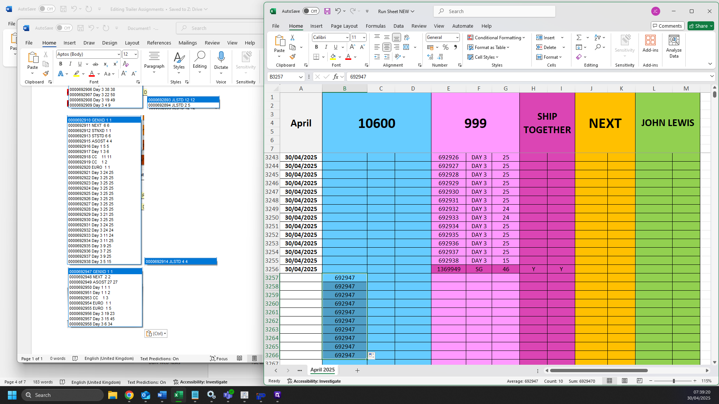
Task: Click Excel Fill Color bucket icon
Action: click(x=333, y=57)
